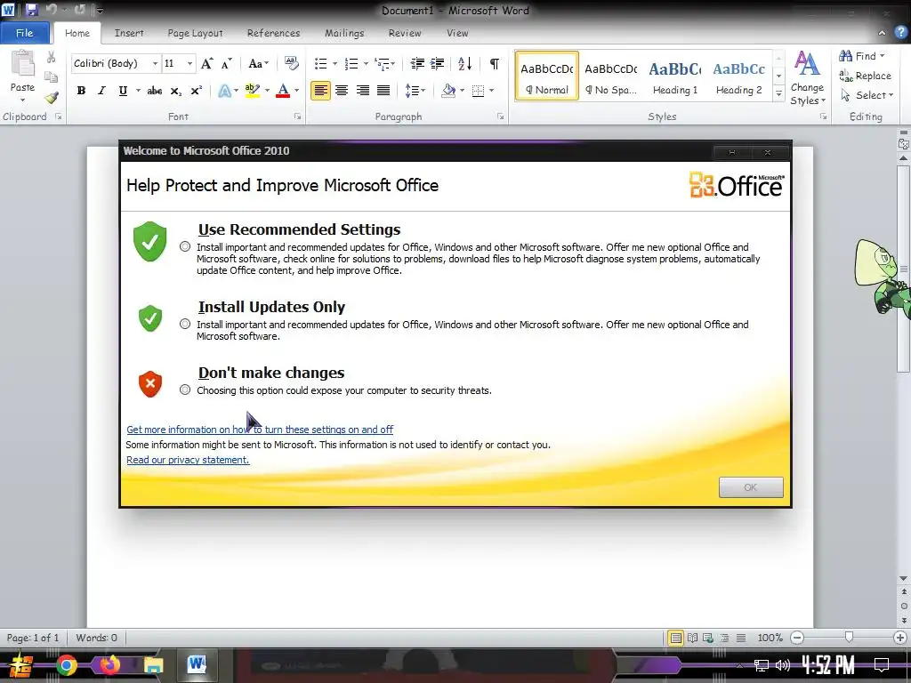Click the Clear Formatting icon

point(292,63)
